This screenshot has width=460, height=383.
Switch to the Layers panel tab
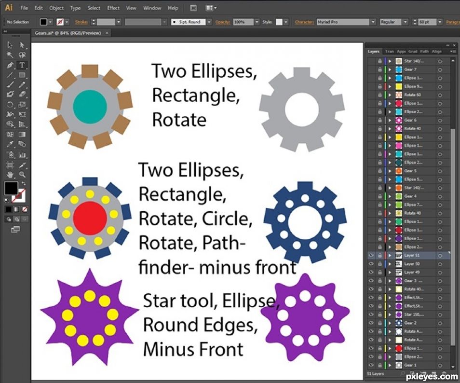(374, 51)
